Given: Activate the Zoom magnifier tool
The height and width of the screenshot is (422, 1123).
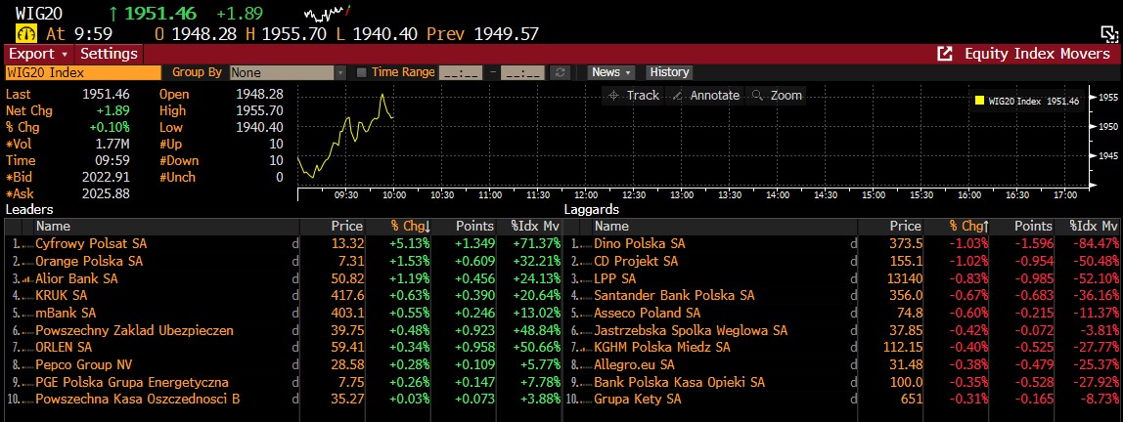Looking at the screenshot, I should [x=758, y=95].
